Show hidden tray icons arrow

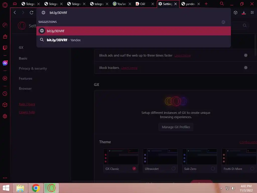tap(221, 188)
